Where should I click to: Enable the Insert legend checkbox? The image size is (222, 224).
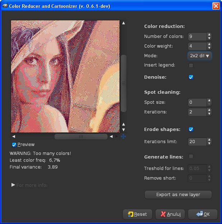click(x=191, y=65)
